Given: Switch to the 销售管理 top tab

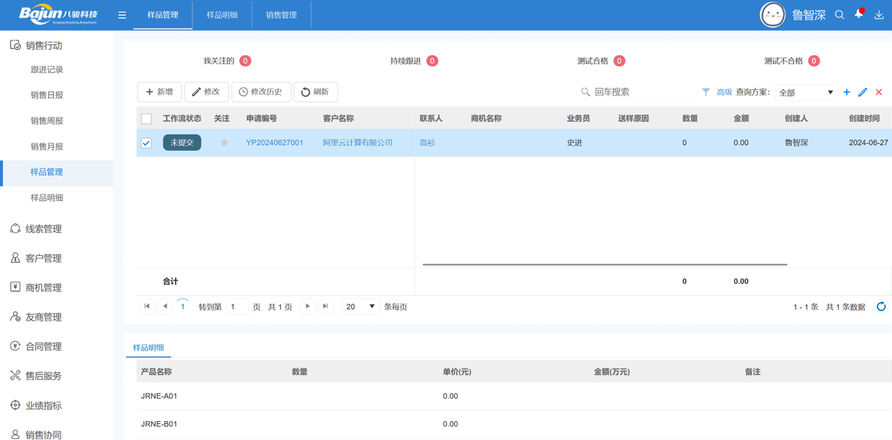Looking at the screenshot, I should pos(281,14).
